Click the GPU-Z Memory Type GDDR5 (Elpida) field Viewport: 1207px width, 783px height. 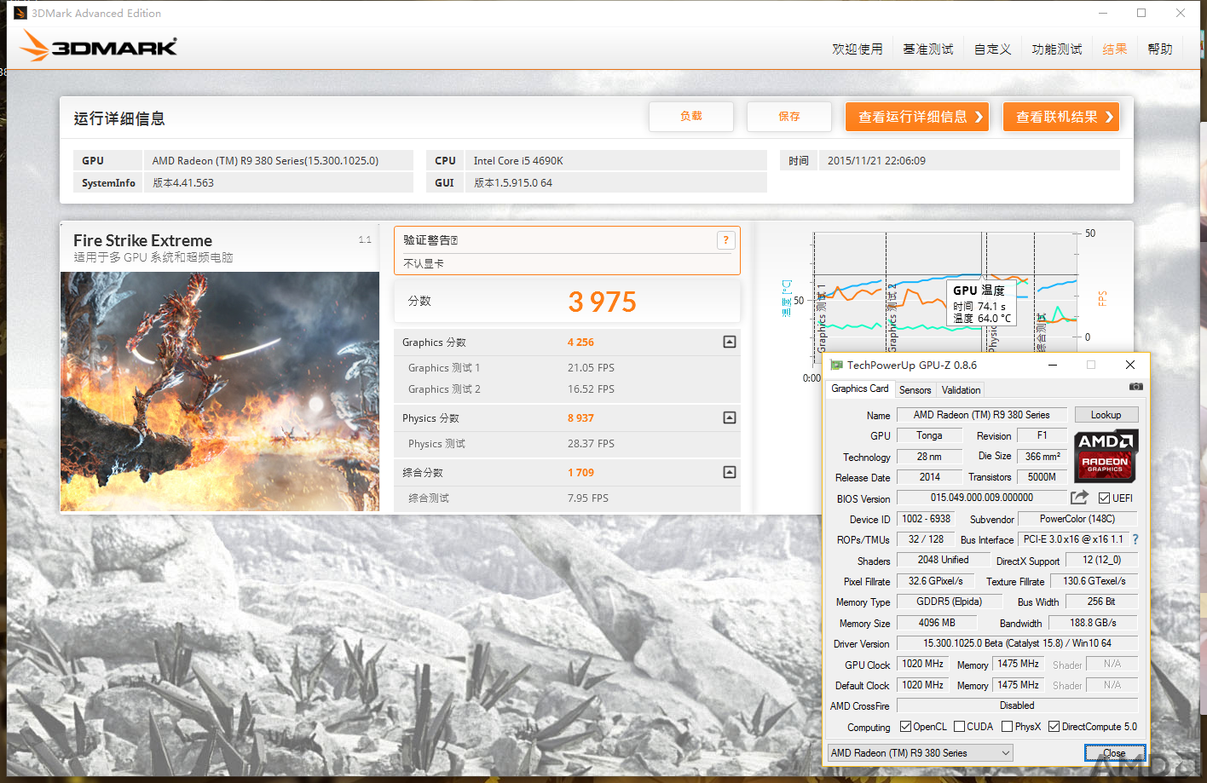point(949,602)
